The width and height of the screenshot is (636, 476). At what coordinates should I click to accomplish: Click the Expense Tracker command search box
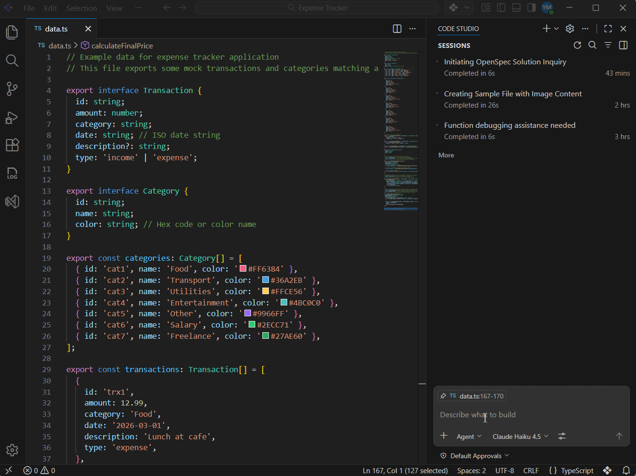pos(317,8)
